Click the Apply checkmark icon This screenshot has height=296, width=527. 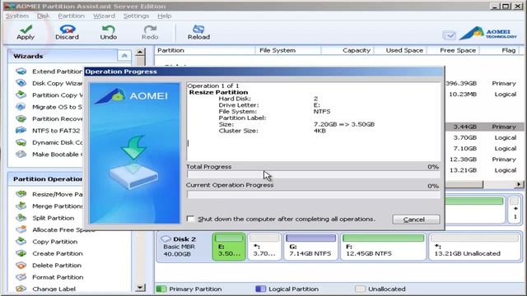(x=26, y=29)
